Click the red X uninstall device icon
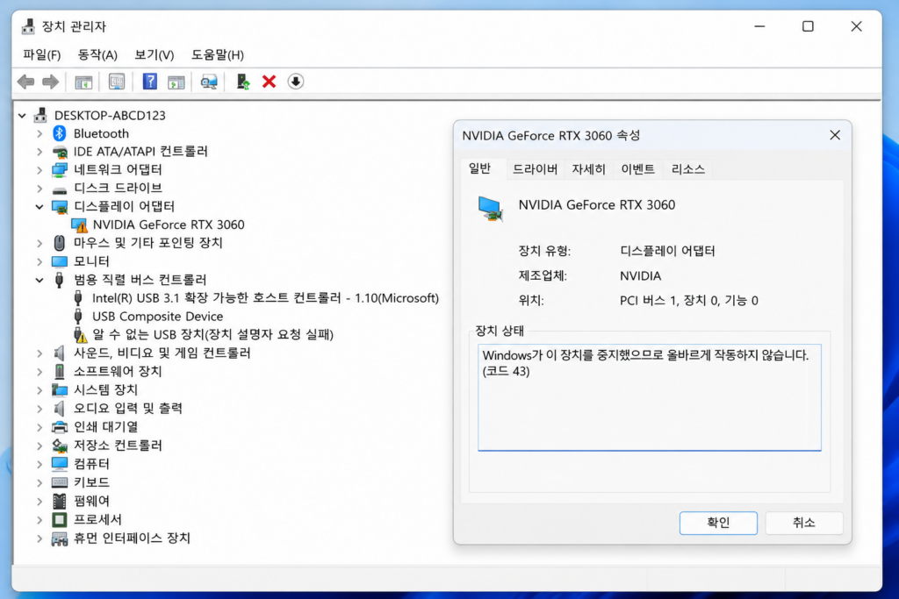The height and width of the screenshot is (599, 899). click(x=269, y=82)
